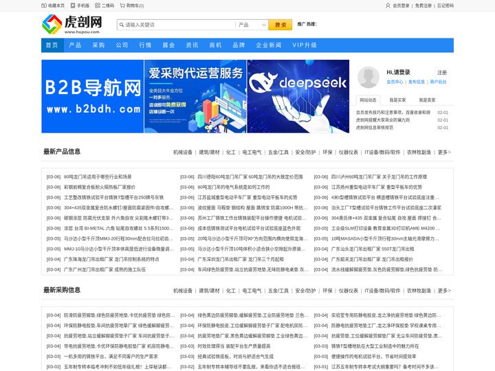Open 公司 in the navigation bar
Viewport: 495px width, 371px height.
(x=122, y=45)
